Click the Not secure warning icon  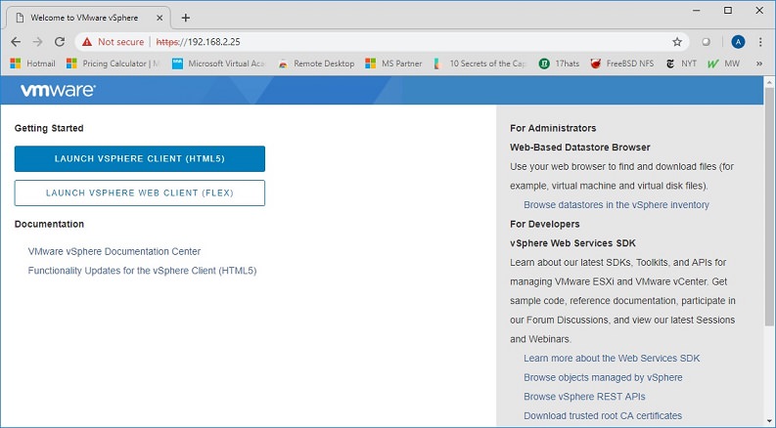[x=87, y=42]
